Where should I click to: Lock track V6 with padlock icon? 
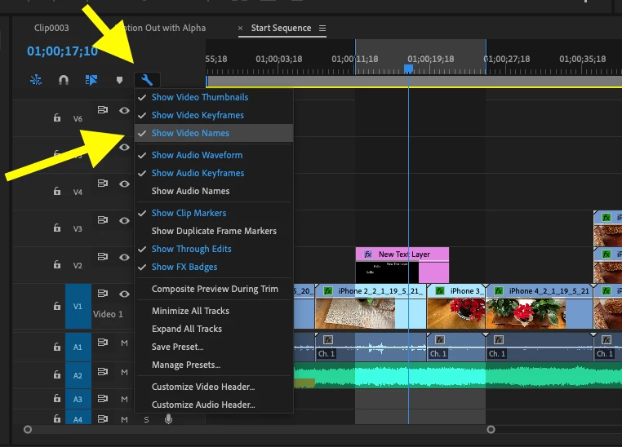pos(57,117)
